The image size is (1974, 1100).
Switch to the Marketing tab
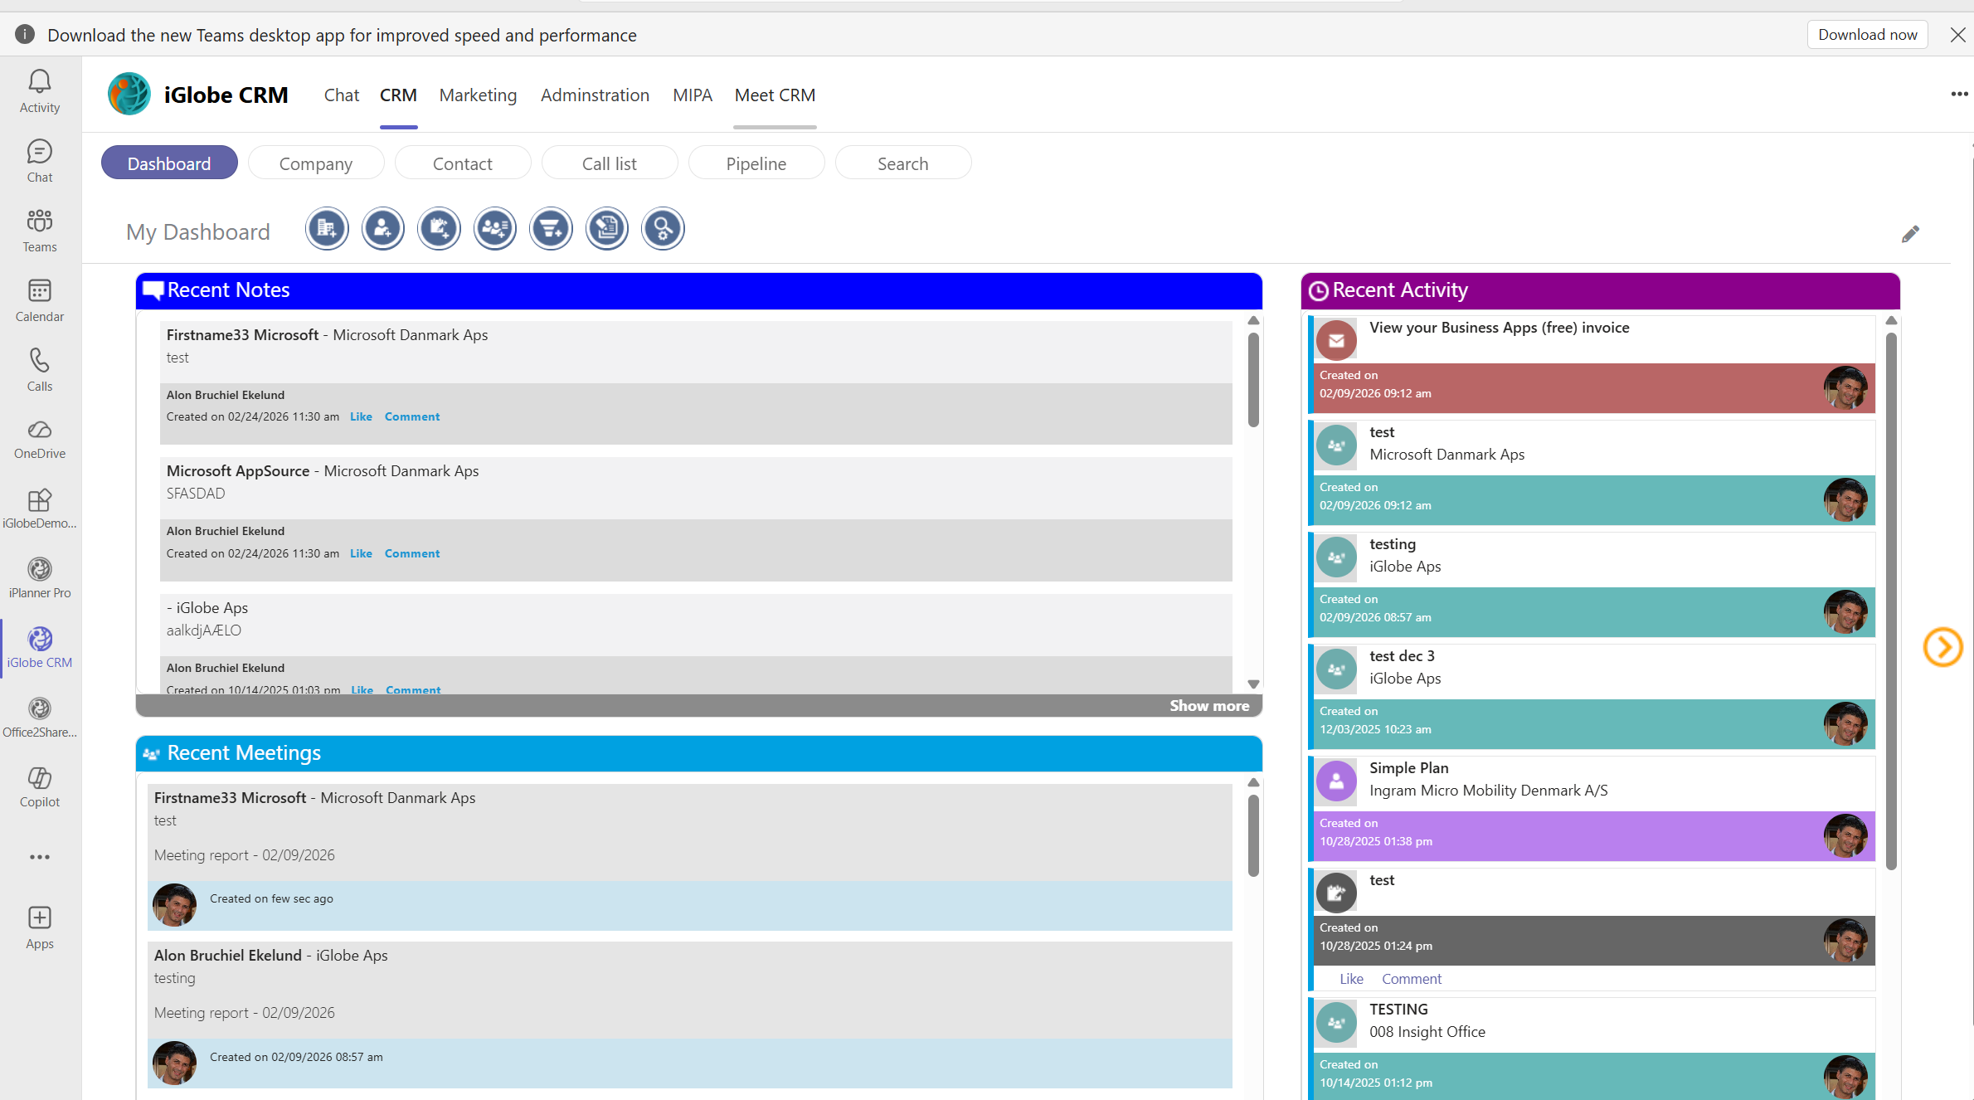tap(478, 95)
